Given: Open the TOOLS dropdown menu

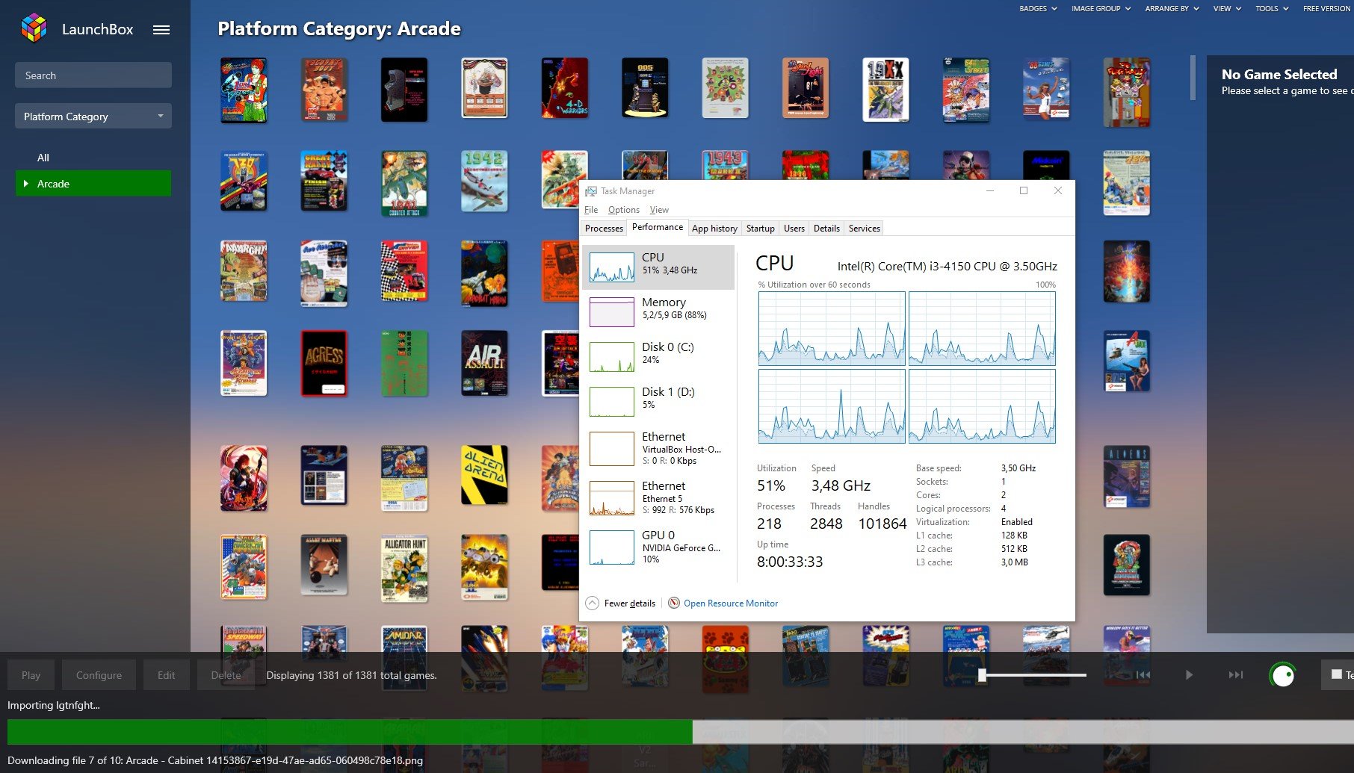Looking at the screenshot, I should [1272, 9].
